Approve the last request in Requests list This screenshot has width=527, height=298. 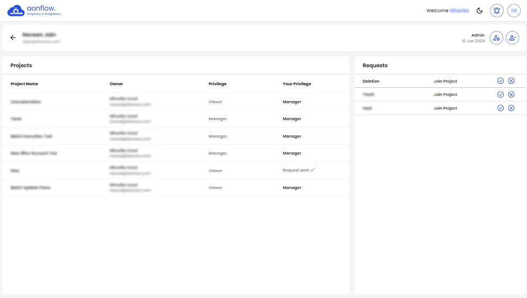click(x=501, y=108)
